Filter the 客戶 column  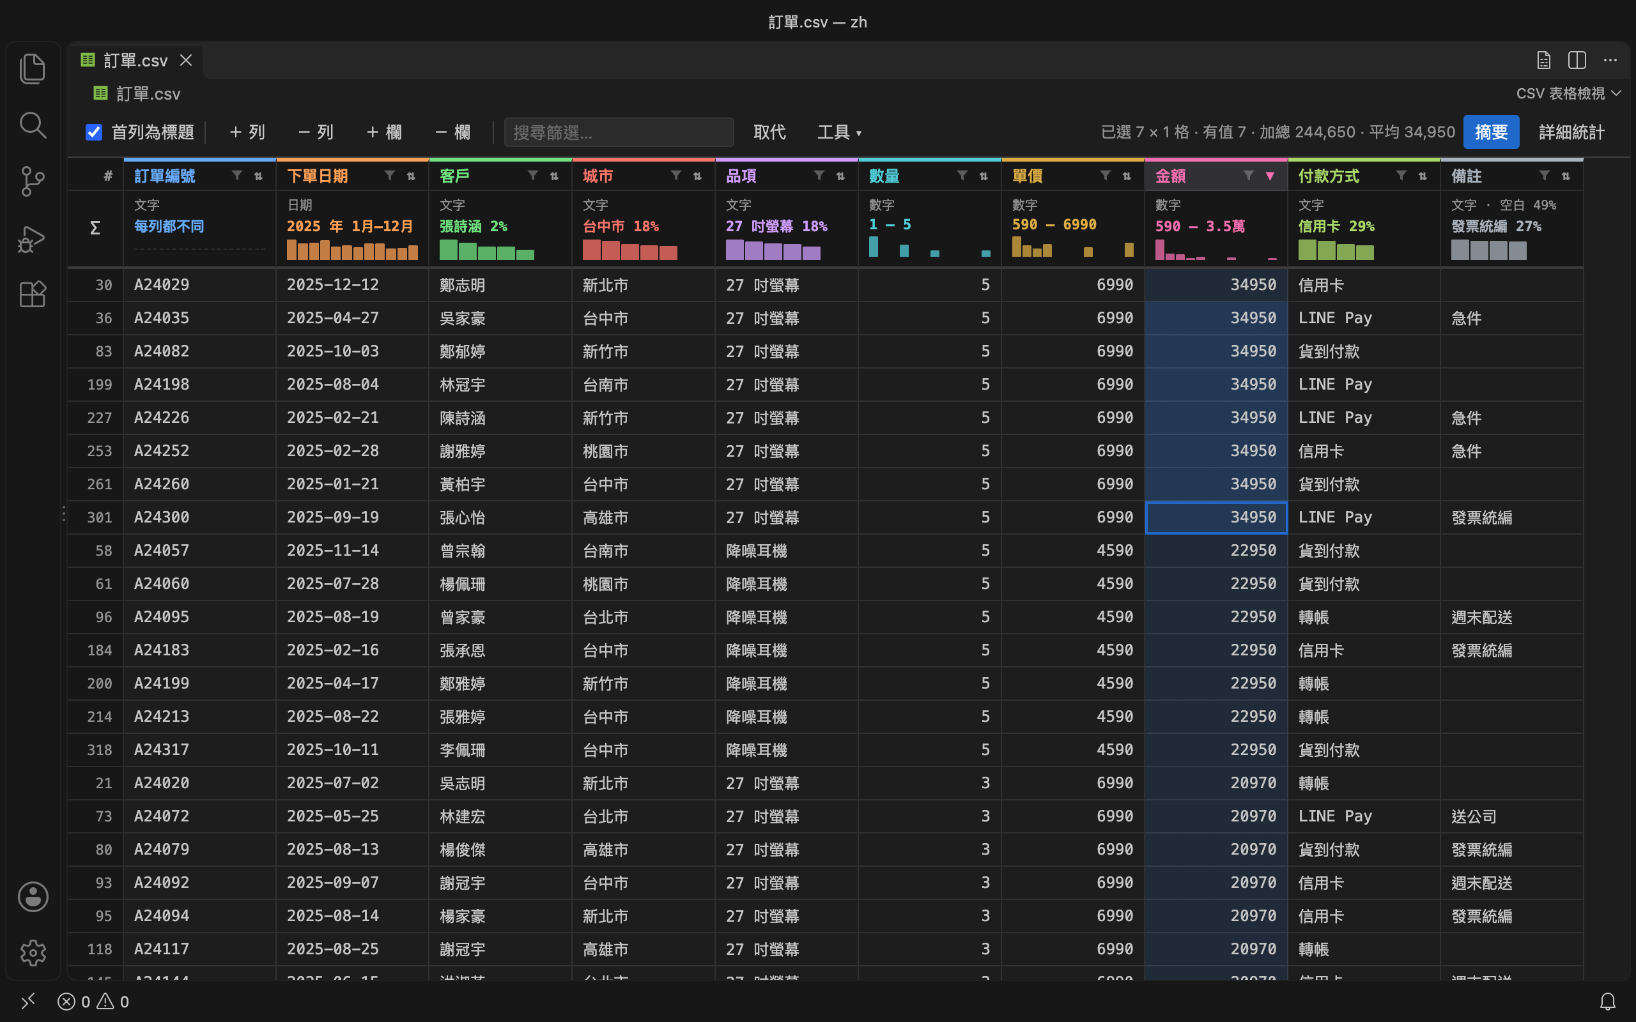coord(533,176)
